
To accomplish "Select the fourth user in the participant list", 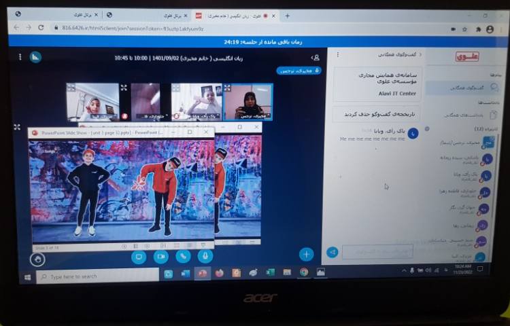I will coord(464,193).
